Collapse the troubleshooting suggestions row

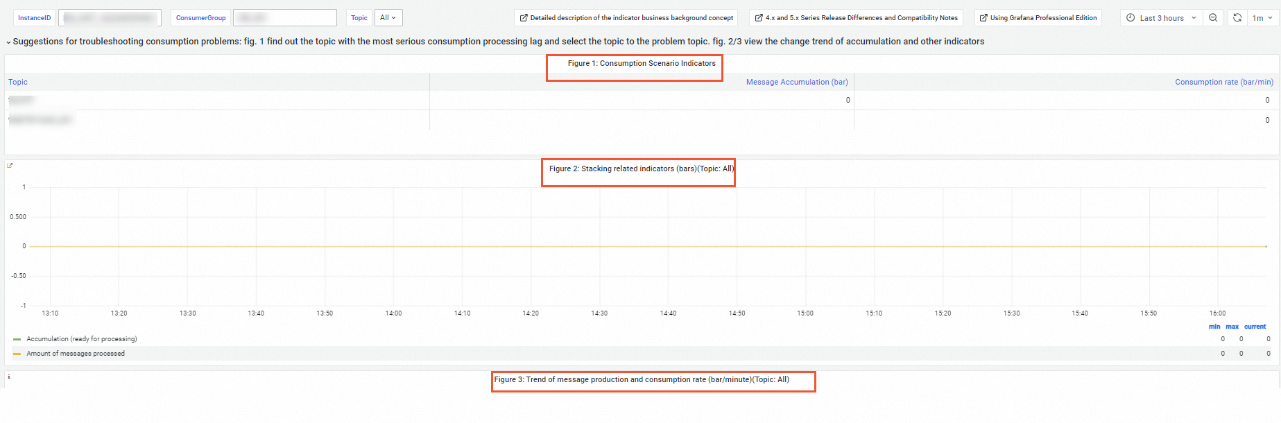click(x=8, y=42)
